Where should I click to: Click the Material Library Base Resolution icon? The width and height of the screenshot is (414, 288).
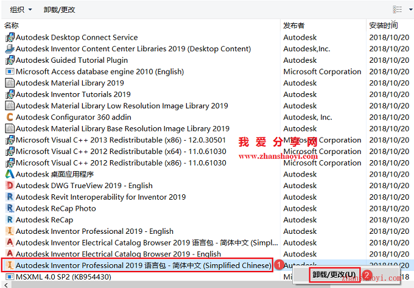pos(10,128)
